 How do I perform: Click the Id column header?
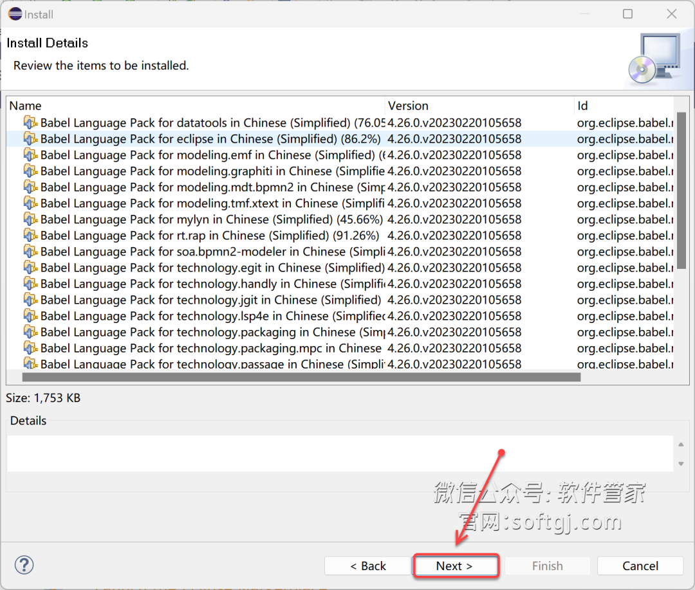click(x=624, y=106)
